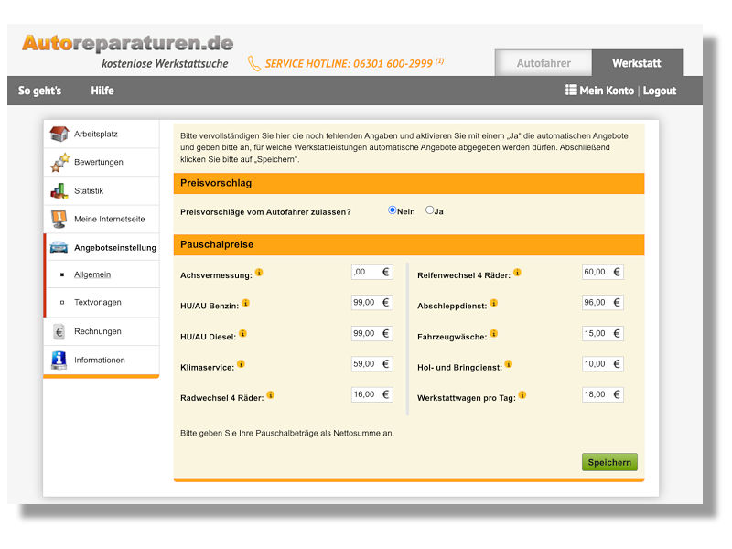Show info tooltip for Werkstattwagen pro Tag

click(x=522, y=395)
